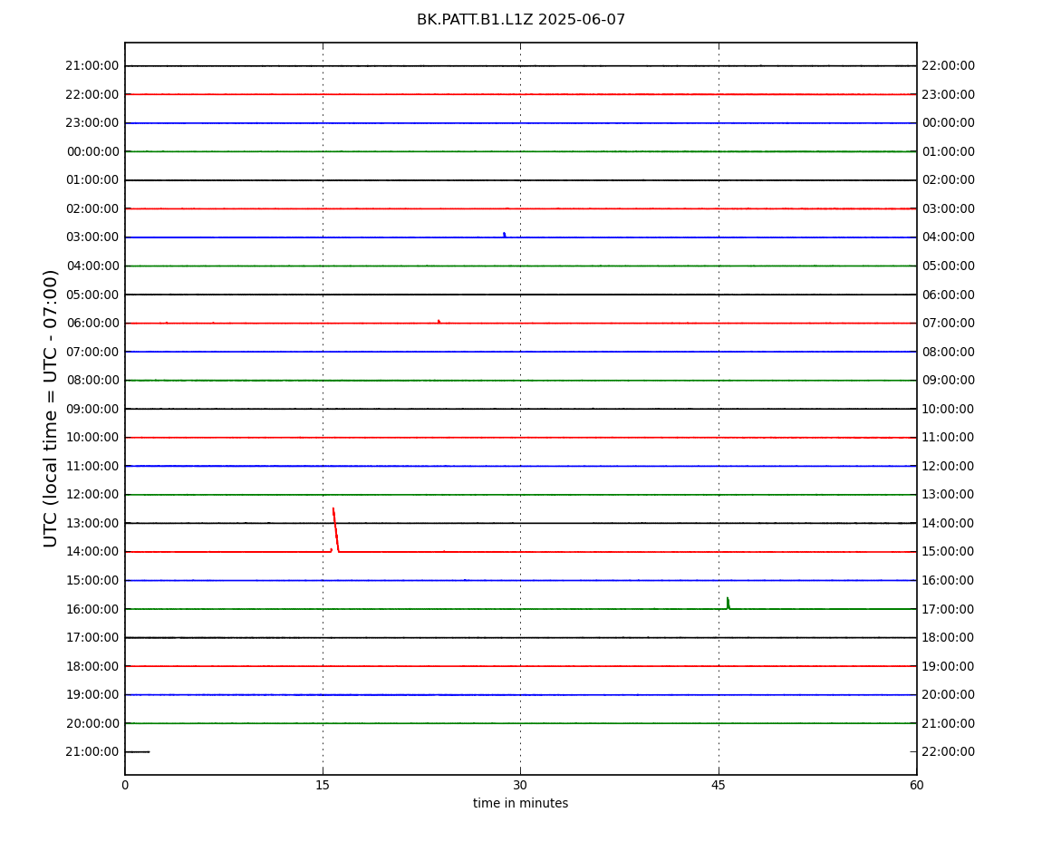Click left-axis label 18:00:00

[92, 666]
